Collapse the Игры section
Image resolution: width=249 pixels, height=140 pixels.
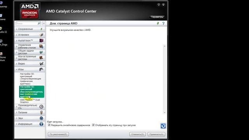click(x=30, y=69)
